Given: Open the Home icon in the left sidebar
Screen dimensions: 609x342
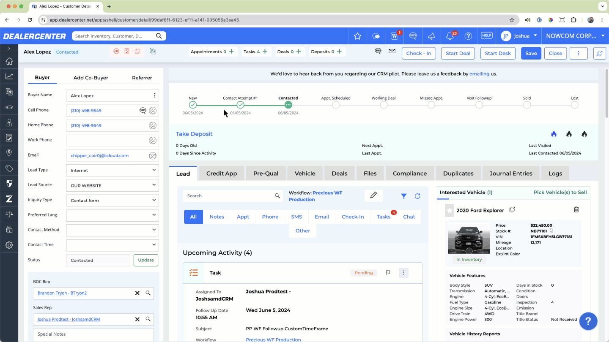Looking at the screenshot, I should 9,62.
